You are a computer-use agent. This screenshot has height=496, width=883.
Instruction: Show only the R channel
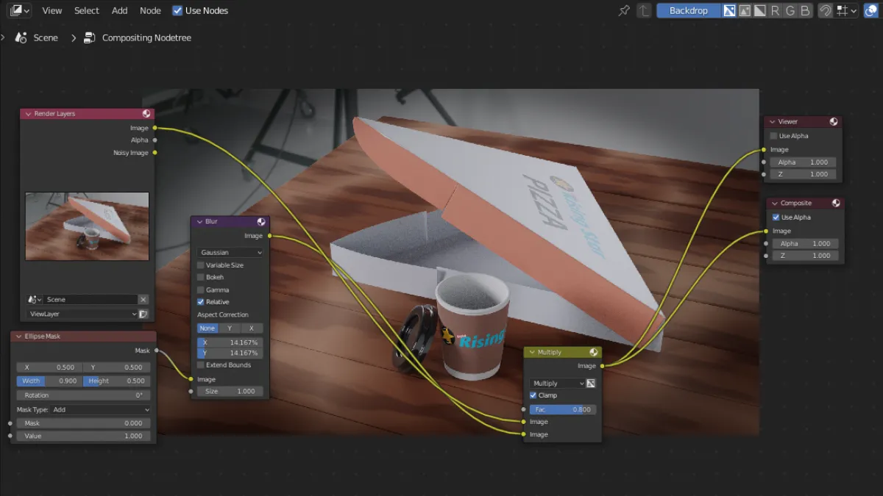(x=775, y=10)
